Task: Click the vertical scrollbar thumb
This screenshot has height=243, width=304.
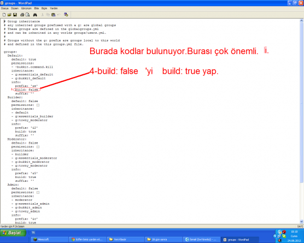Action: coord(301,103)
